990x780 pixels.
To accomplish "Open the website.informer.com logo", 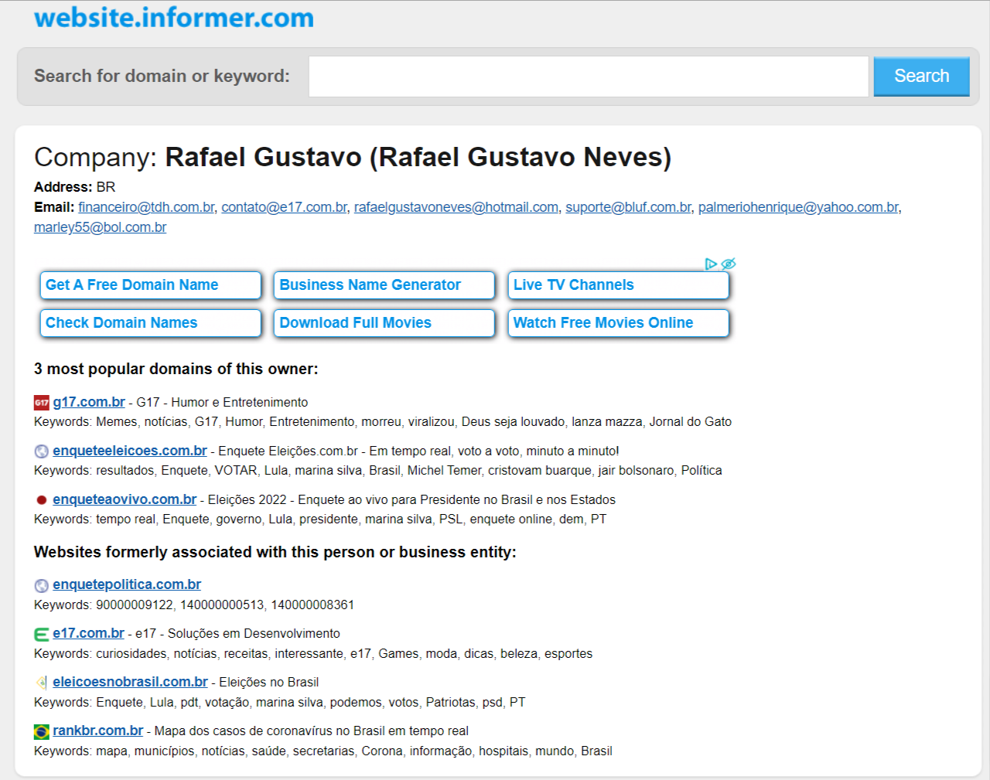I will point(174,17).
